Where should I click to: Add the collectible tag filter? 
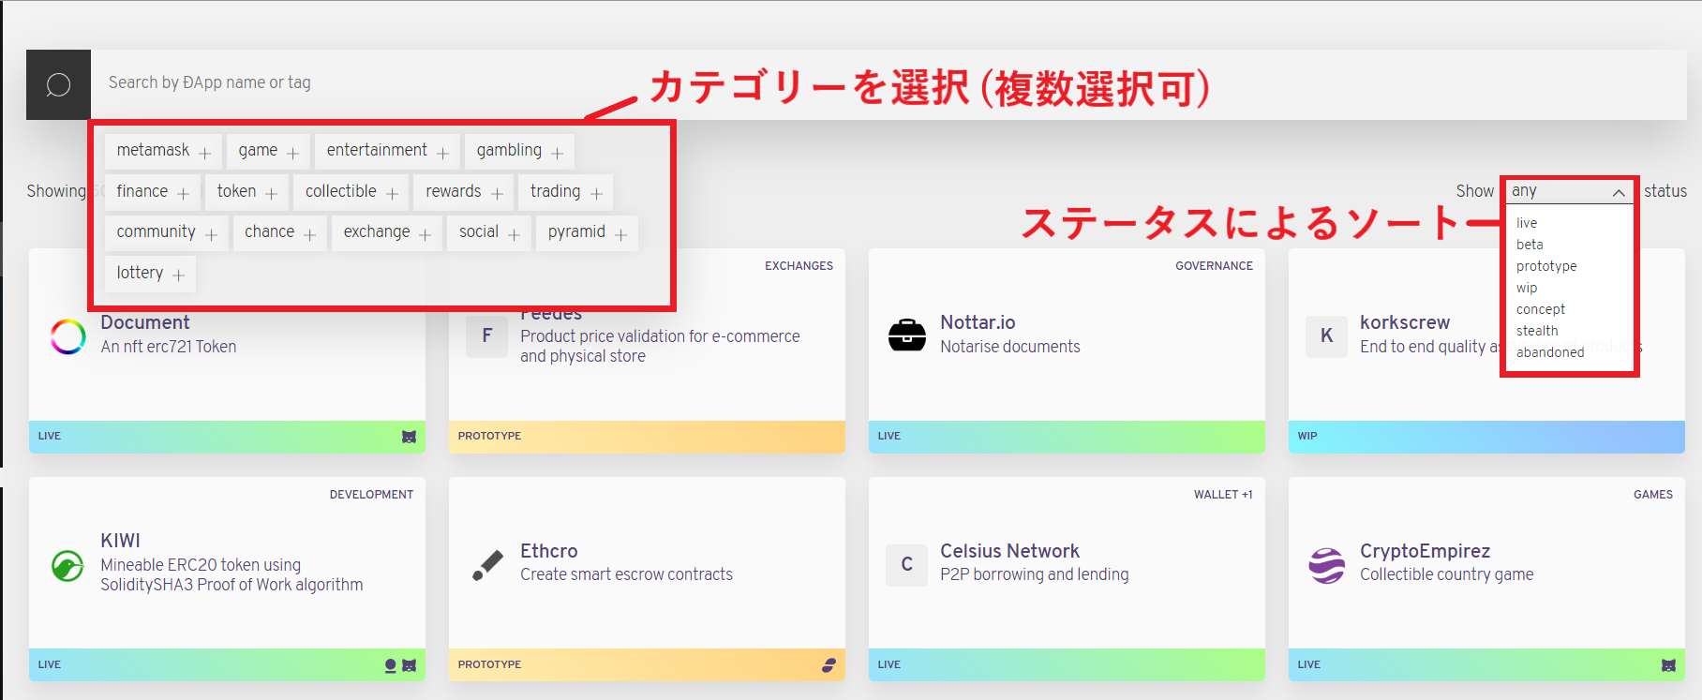pyautogui.click(x=351, y=192)
